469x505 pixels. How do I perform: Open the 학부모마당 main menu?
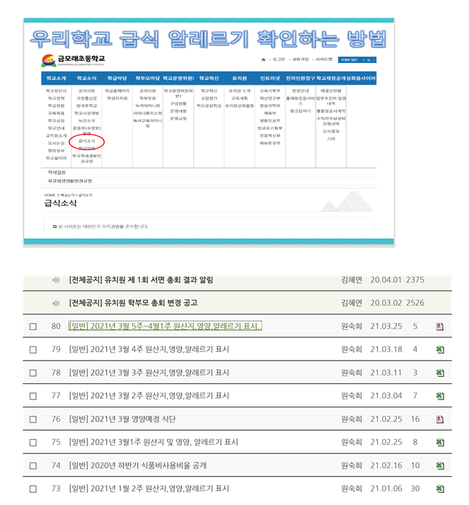click(x=148, y=78)
